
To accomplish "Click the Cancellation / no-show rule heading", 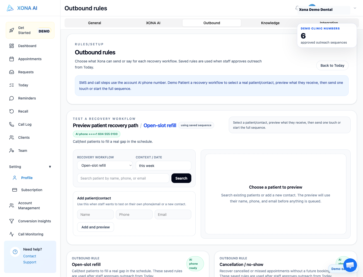I will tap(241, 264).
